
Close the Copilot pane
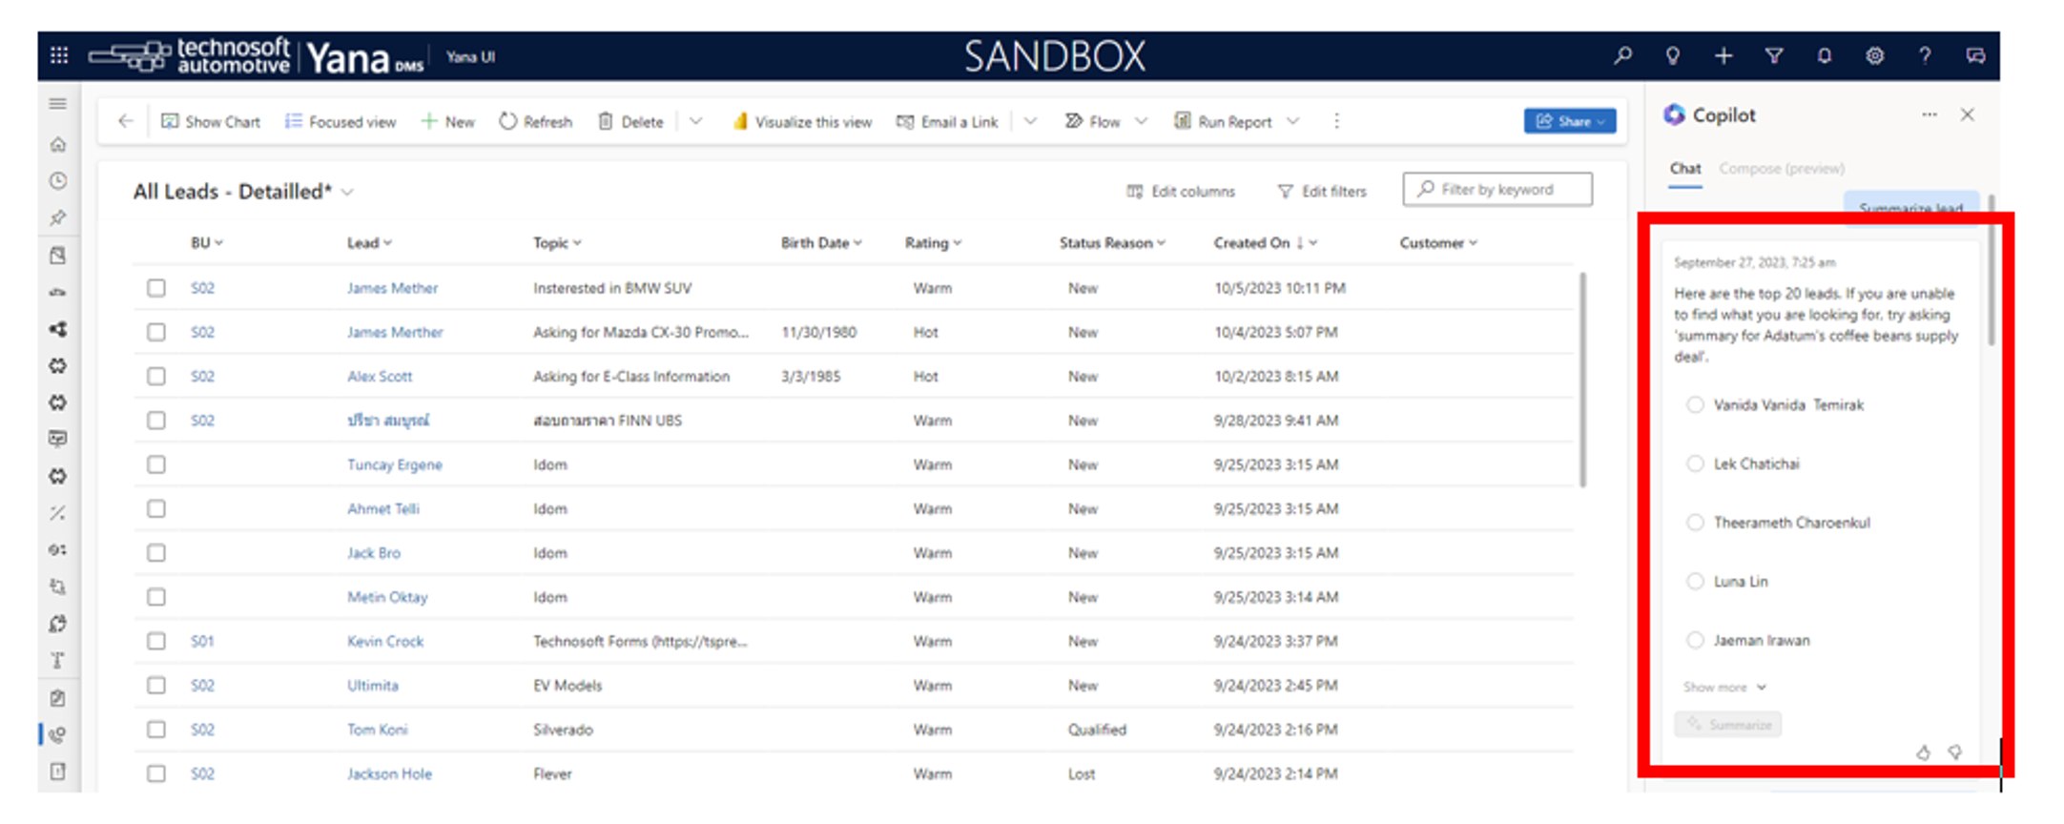(1968, 114)
